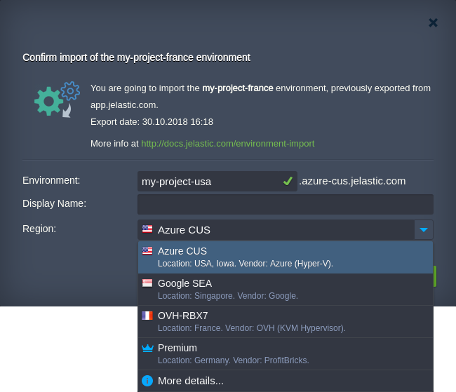The width and height of the screenshot is (456, 392).
Task: Click the Display Name input field
Action: coord(286,205)
